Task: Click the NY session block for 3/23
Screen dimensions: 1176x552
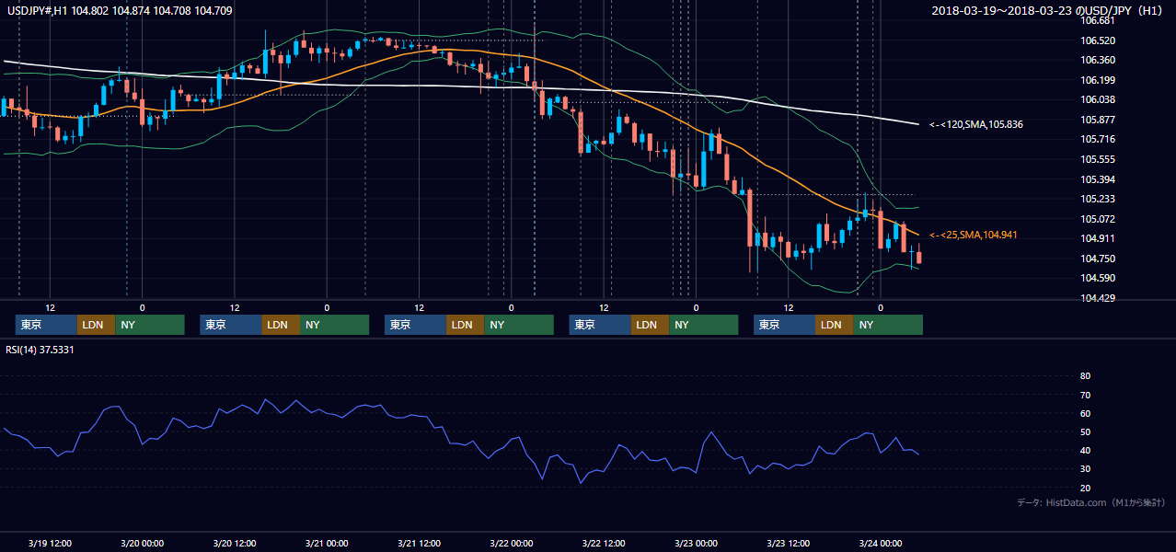Action: tap(888, 325)
